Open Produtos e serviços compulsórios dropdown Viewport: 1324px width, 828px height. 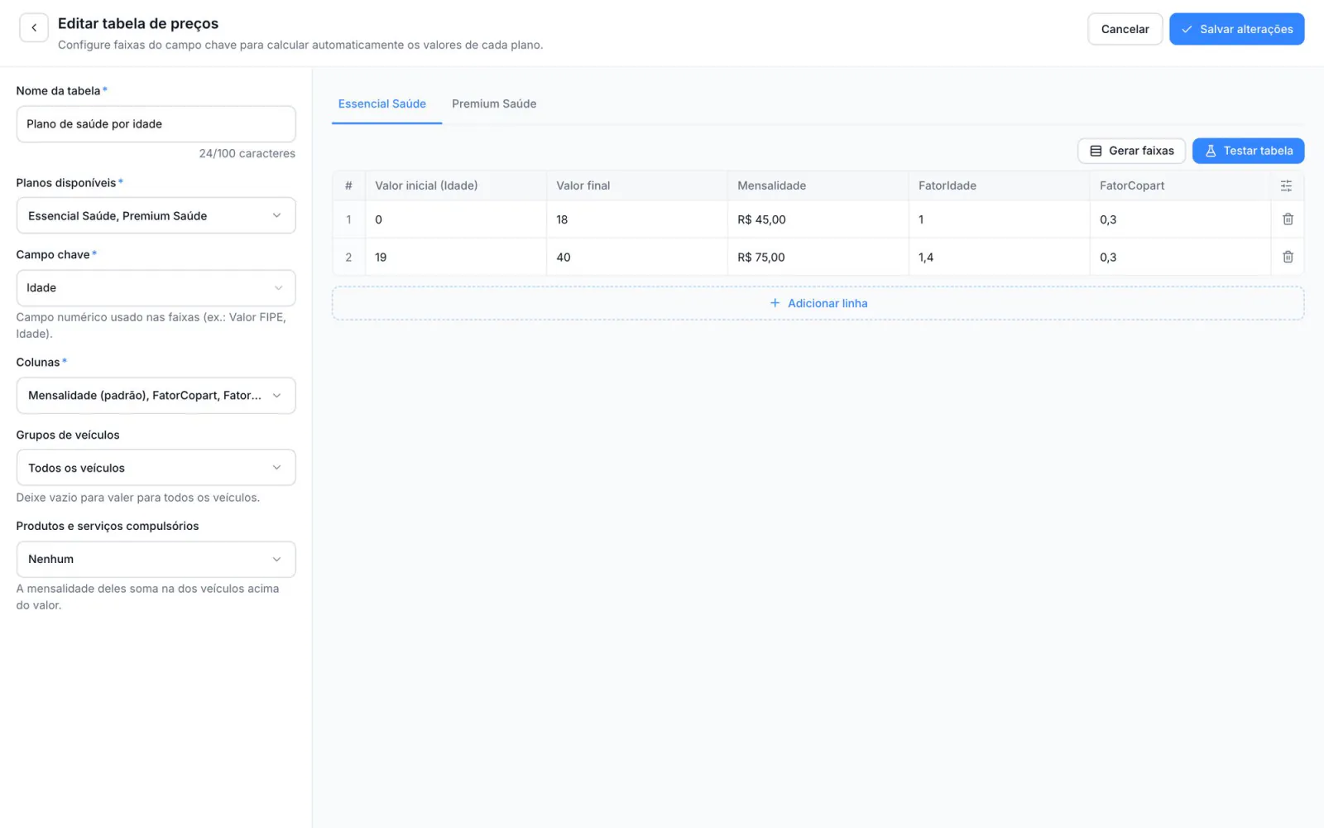(156, 559)
